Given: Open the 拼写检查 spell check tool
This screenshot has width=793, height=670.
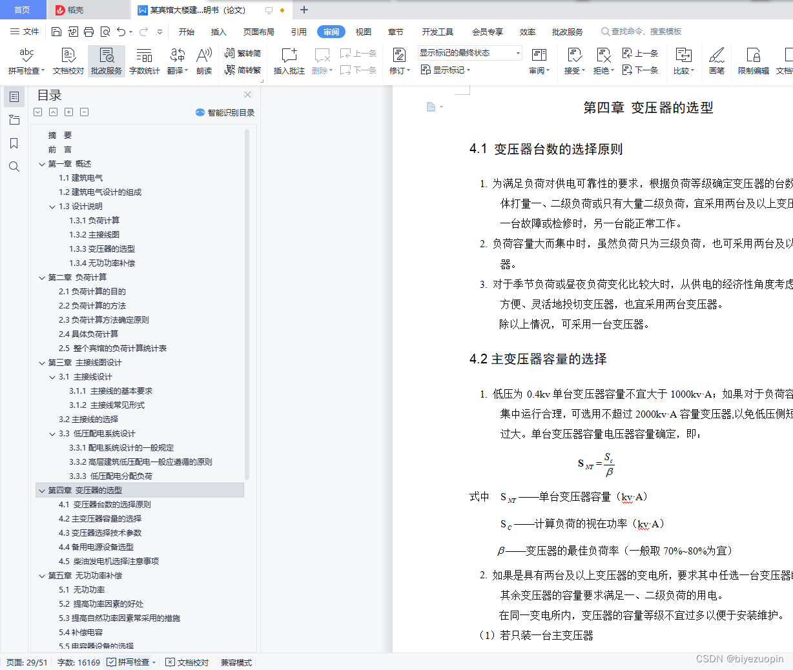Looking at the screenshot, I should tap(26, 61).
